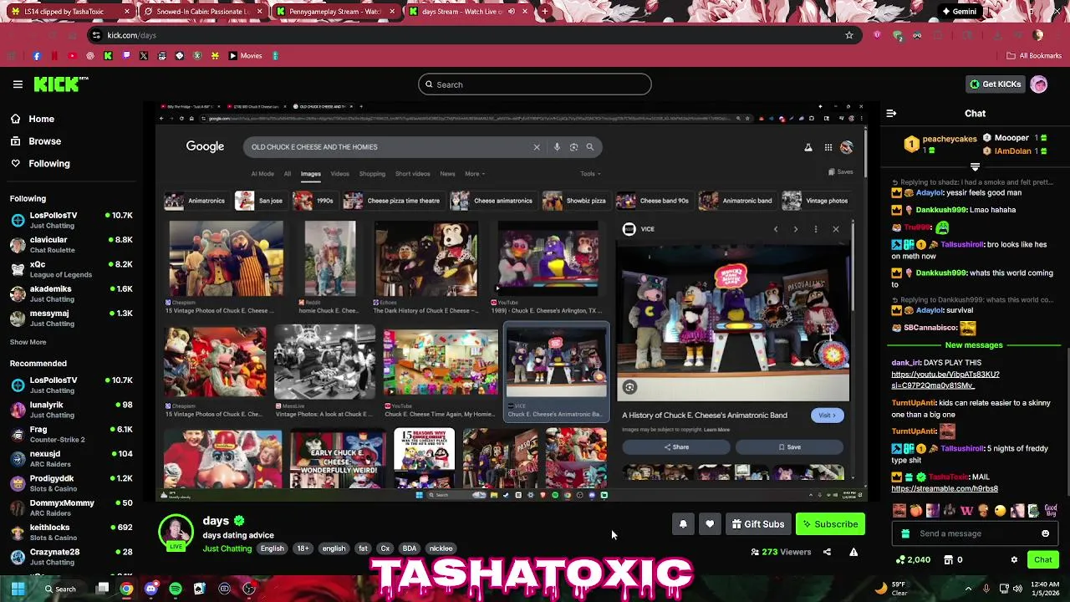This screenshot has width=1070, height=602.
Task: Click the Subscribe button
Action: pos(830,524)
